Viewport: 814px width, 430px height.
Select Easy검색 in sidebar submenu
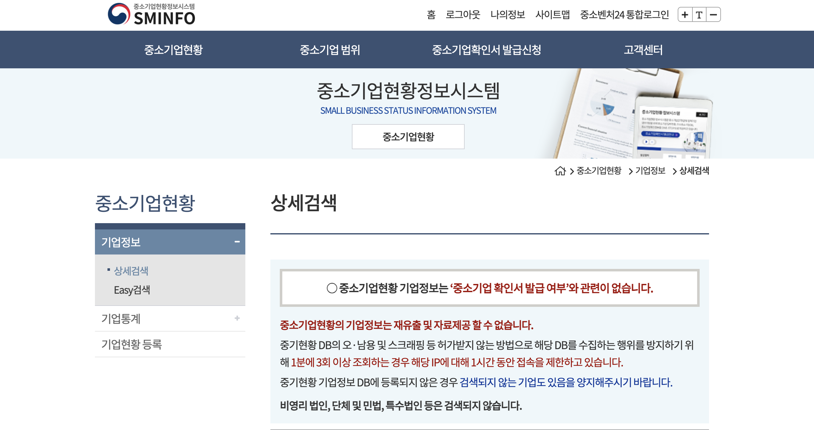pos(132,290)
